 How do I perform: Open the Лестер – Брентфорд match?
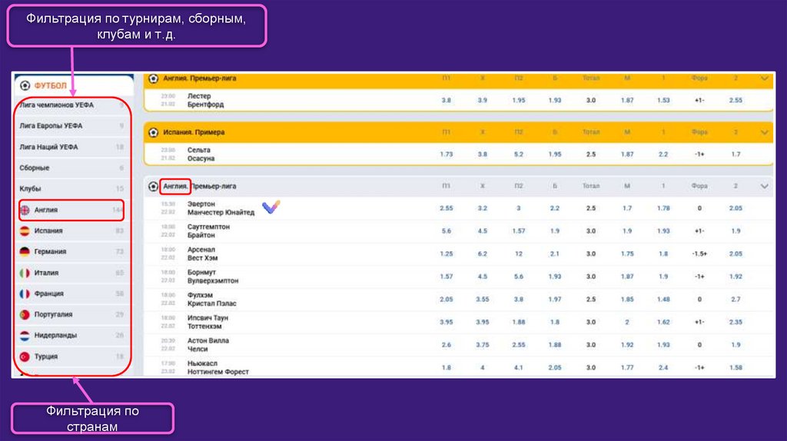click(x=205, y=101)
